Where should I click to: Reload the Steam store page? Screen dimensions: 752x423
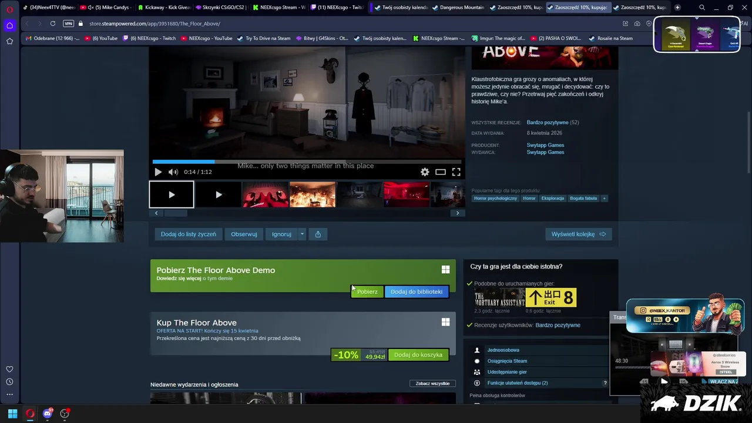[53, 23]
